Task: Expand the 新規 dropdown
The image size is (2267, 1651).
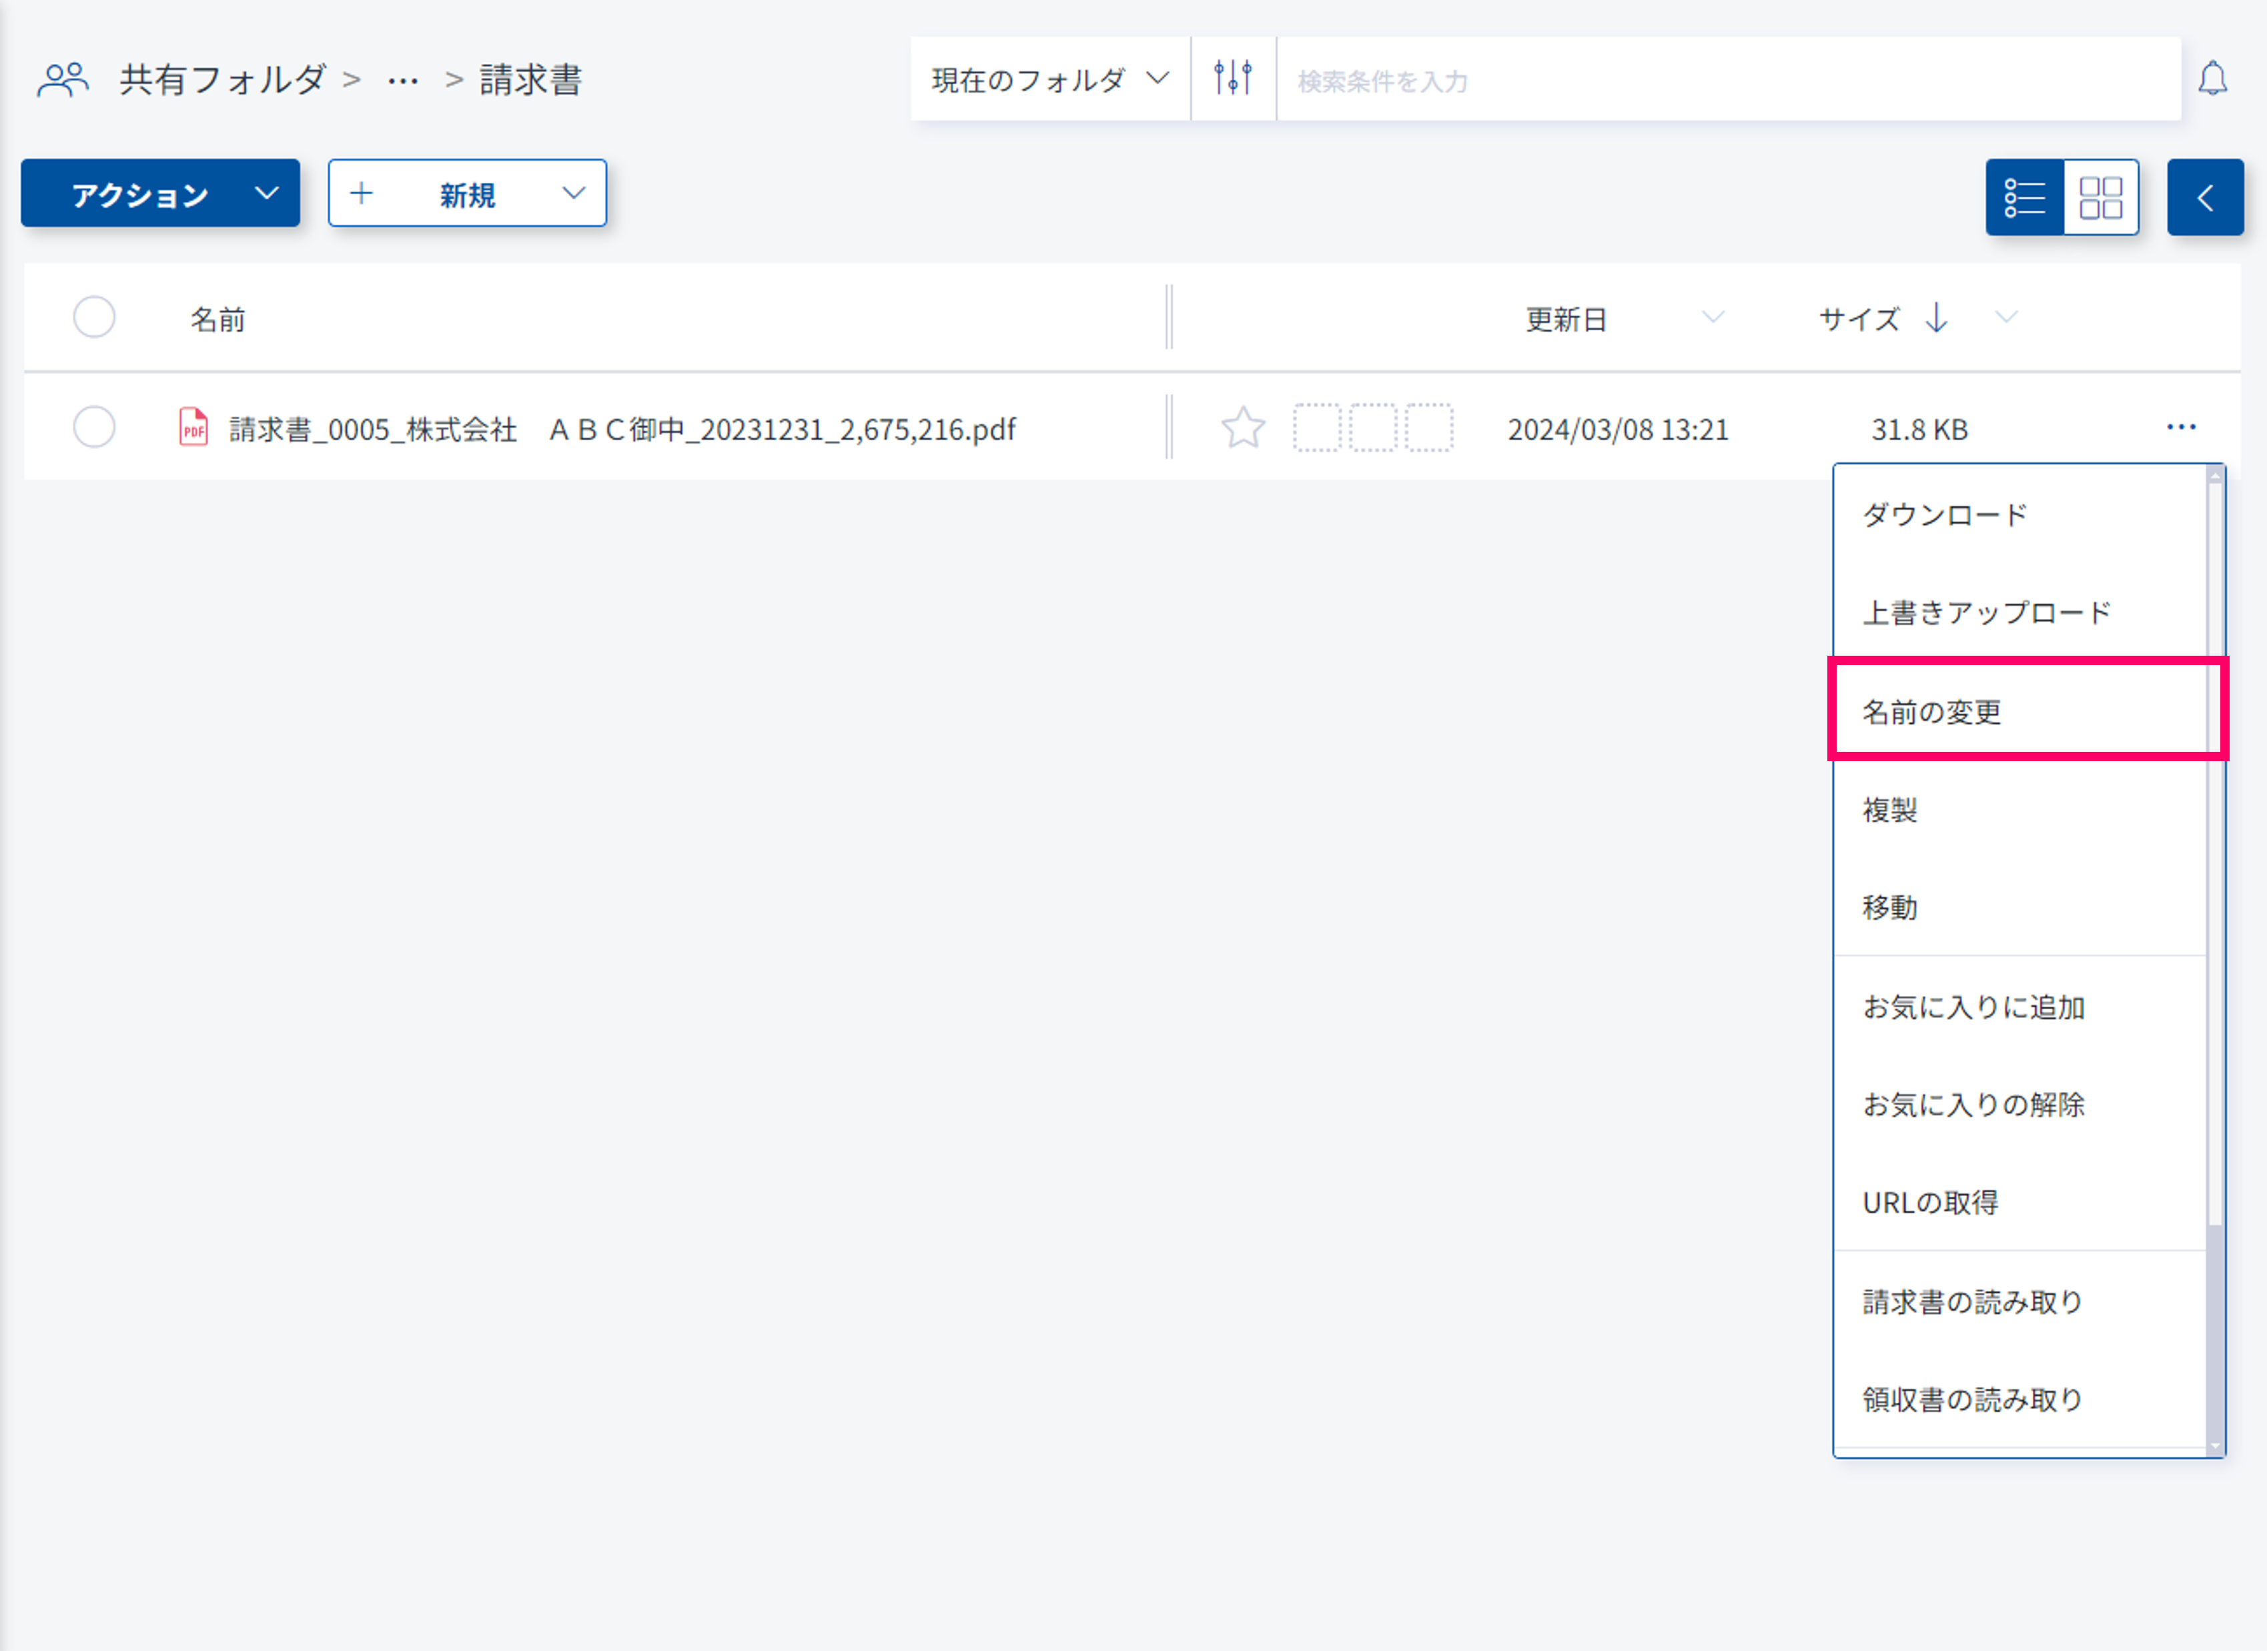Action: [467, 193]
